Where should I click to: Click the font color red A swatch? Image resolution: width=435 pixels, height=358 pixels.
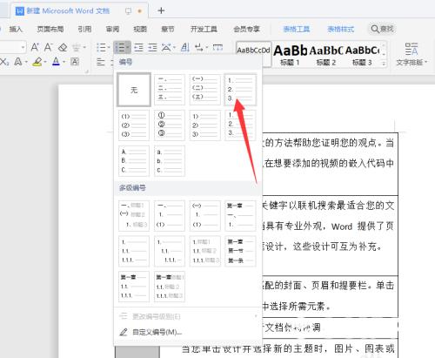pos(56,62)
